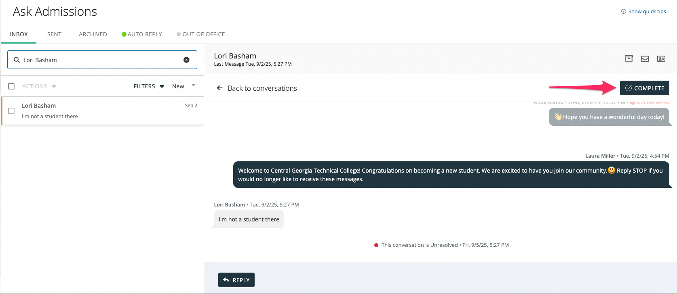The height and width of the screenshot is (294, 677).
Task: Click the magnifying glass search icon
Action: (x=17, y=60)
